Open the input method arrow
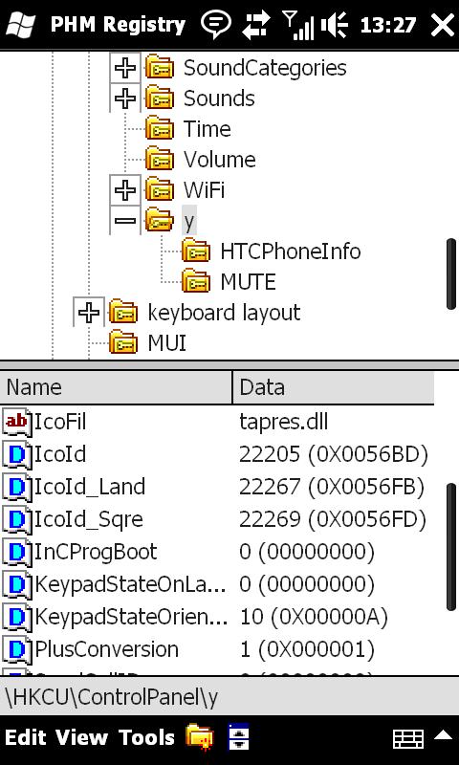Screen dimensions: 459x765 pos(443,734)
